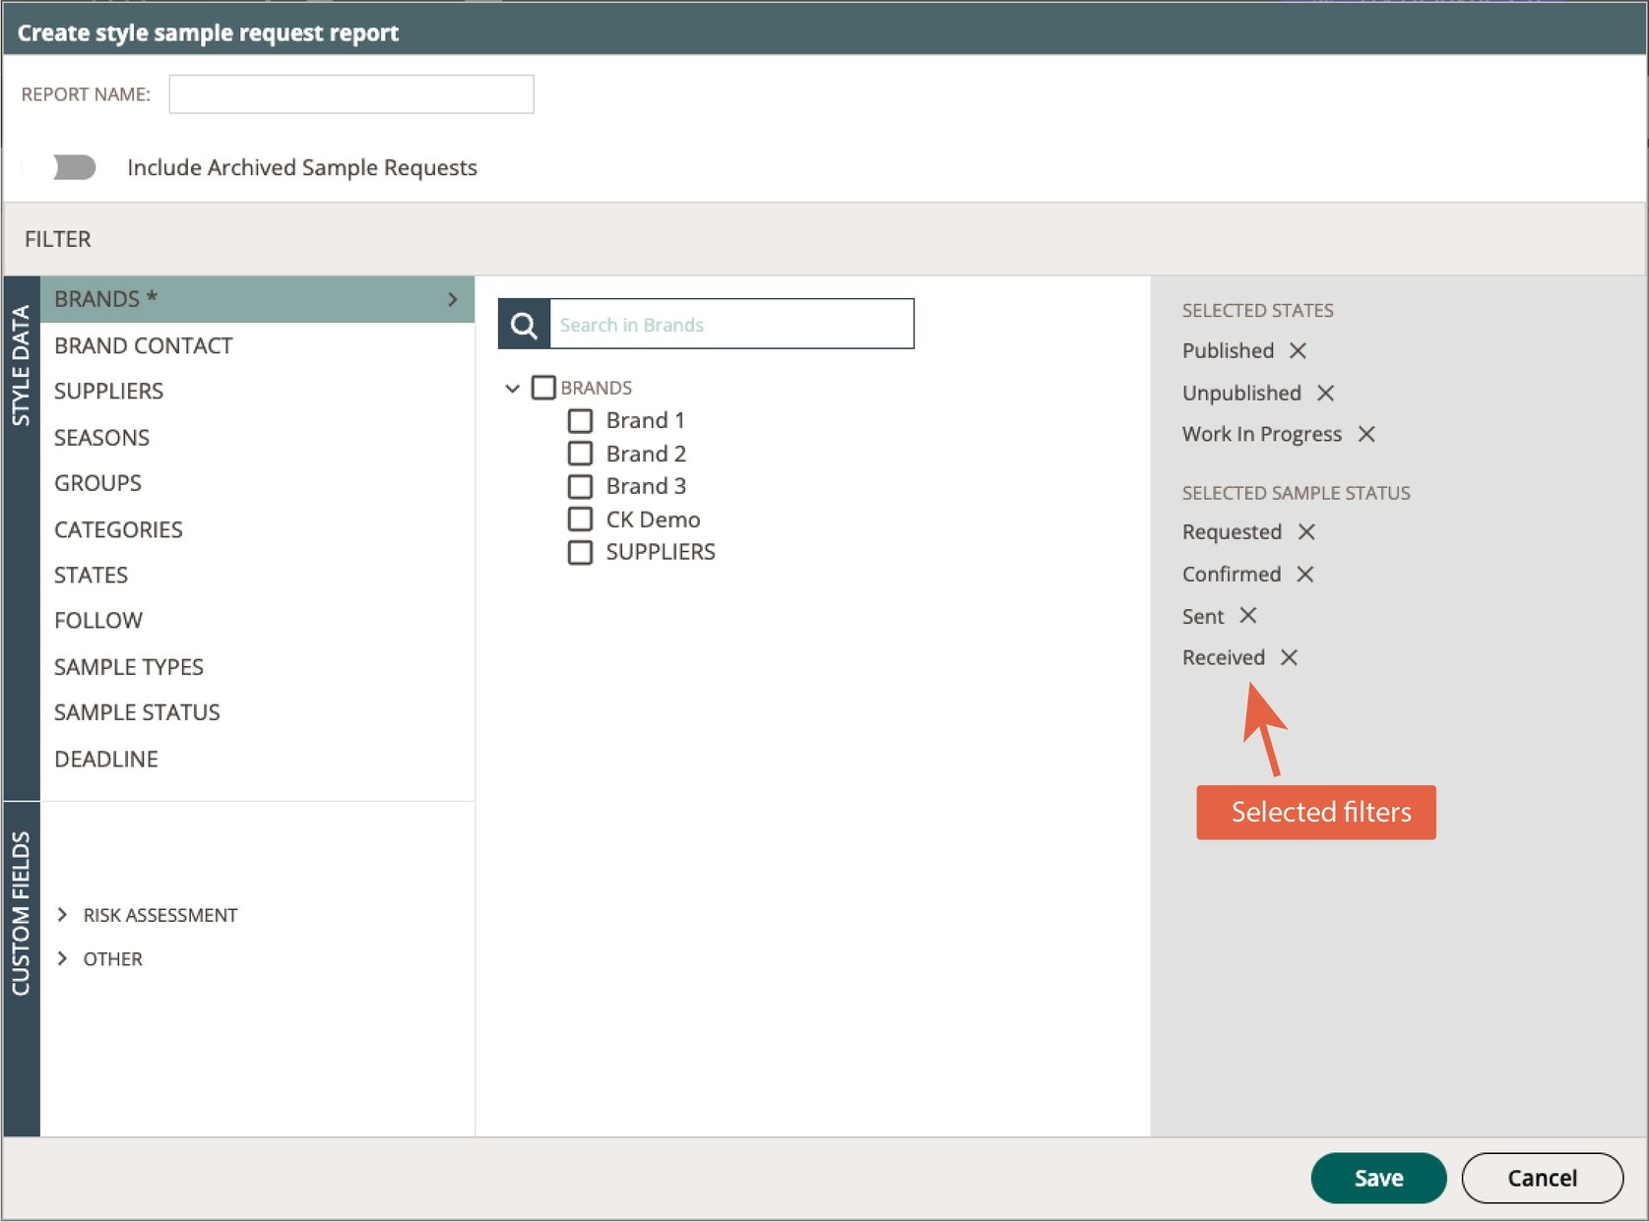This screenshot has height=1222, width=1649.
Task: Click the Cancel button
Action: (1543, 1178)
